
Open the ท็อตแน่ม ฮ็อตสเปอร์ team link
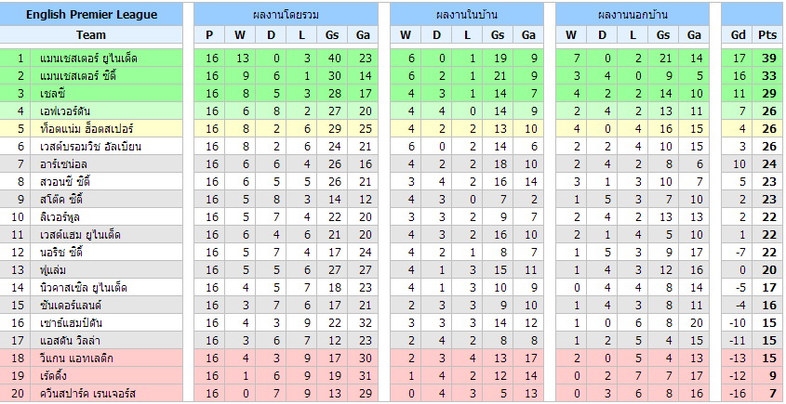coord(88,128)
